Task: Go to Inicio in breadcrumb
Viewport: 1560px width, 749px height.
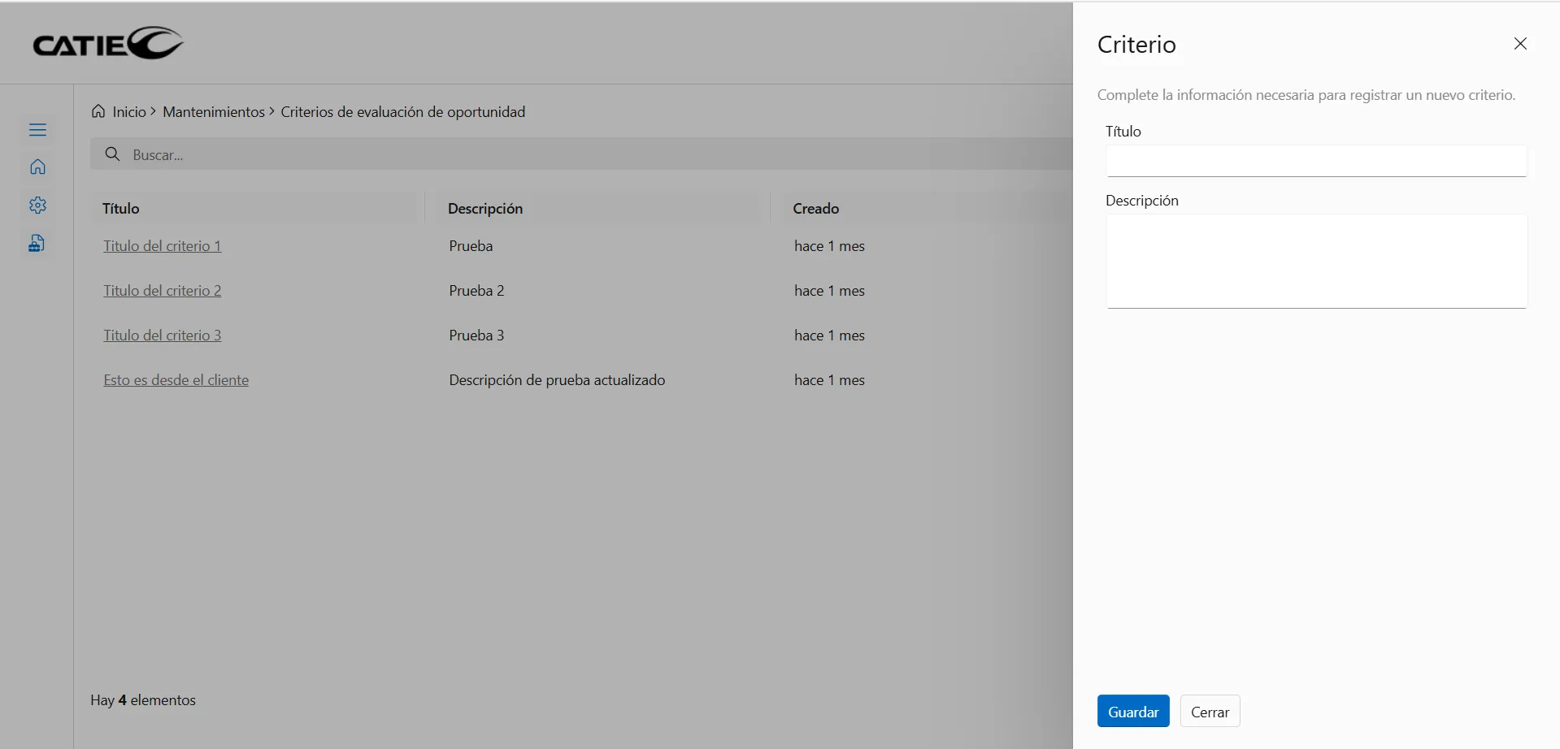Action: click(129, 112)
